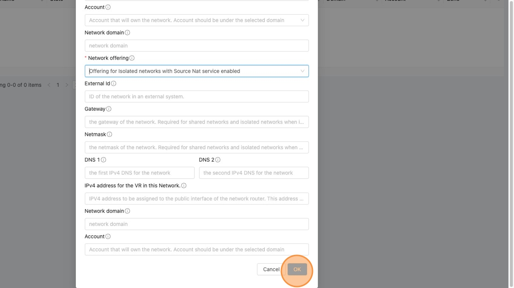The height and width of the screenshot is (288, 514).
Task: Go to previous page with left arrow
Action: [x=49, y=85]
